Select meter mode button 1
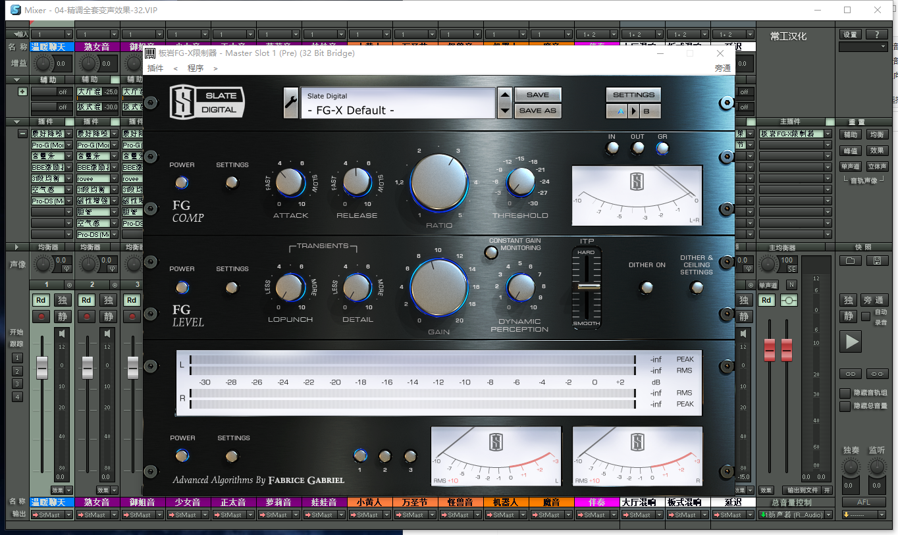 [x=359, y=455]
